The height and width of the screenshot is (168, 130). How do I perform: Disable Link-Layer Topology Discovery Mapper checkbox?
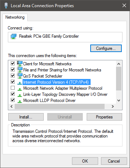tap(13, 94)
